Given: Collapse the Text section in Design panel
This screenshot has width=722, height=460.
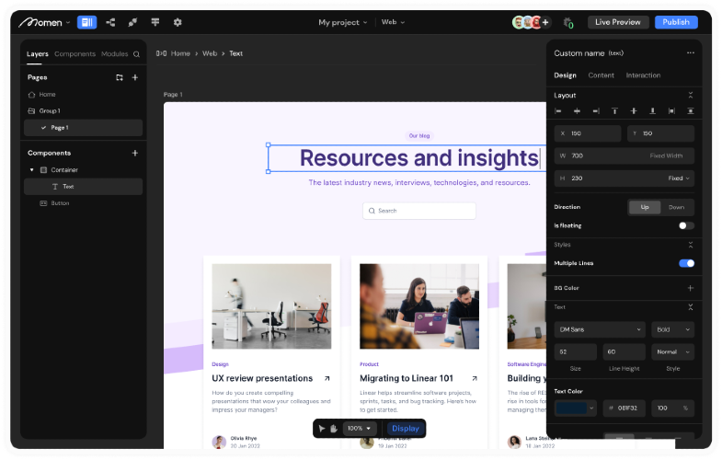Looking at the screenshot, I should [690, 307].
